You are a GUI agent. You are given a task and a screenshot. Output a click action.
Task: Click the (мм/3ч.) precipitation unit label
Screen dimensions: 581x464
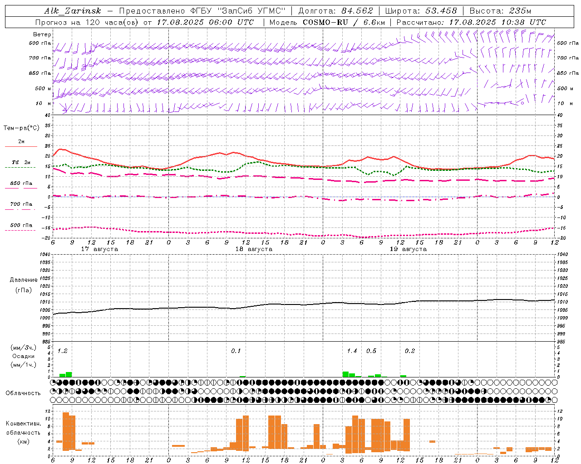(x=24, y=348)
